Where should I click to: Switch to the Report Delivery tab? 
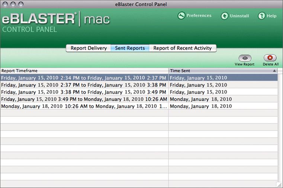(89, 48)
